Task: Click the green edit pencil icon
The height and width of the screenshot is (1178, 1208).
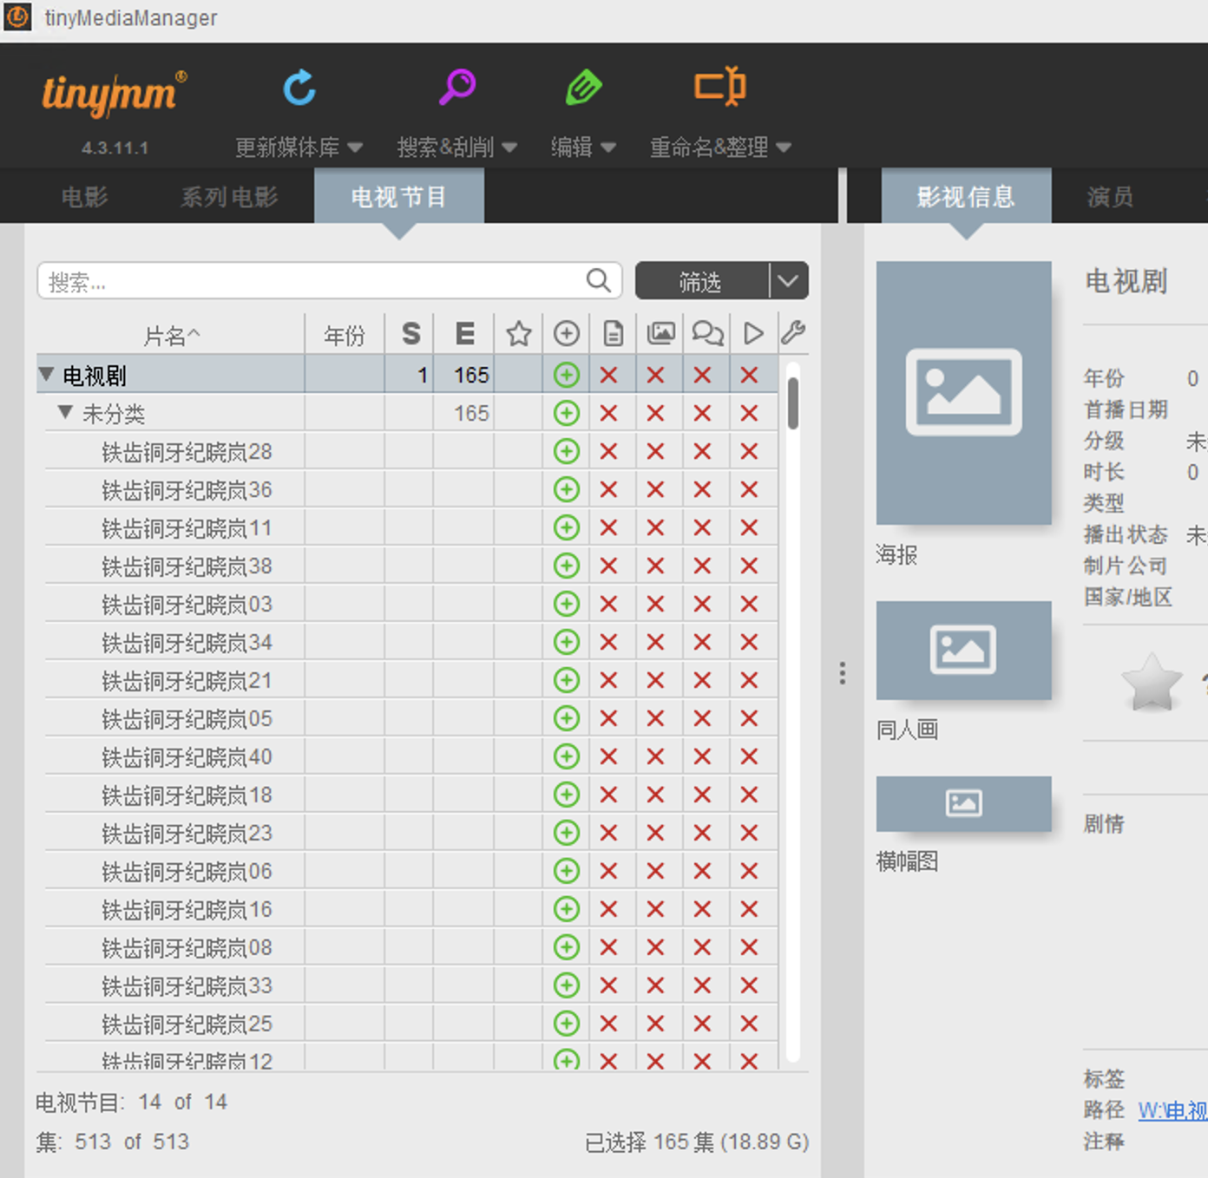Action: point(583,88)
